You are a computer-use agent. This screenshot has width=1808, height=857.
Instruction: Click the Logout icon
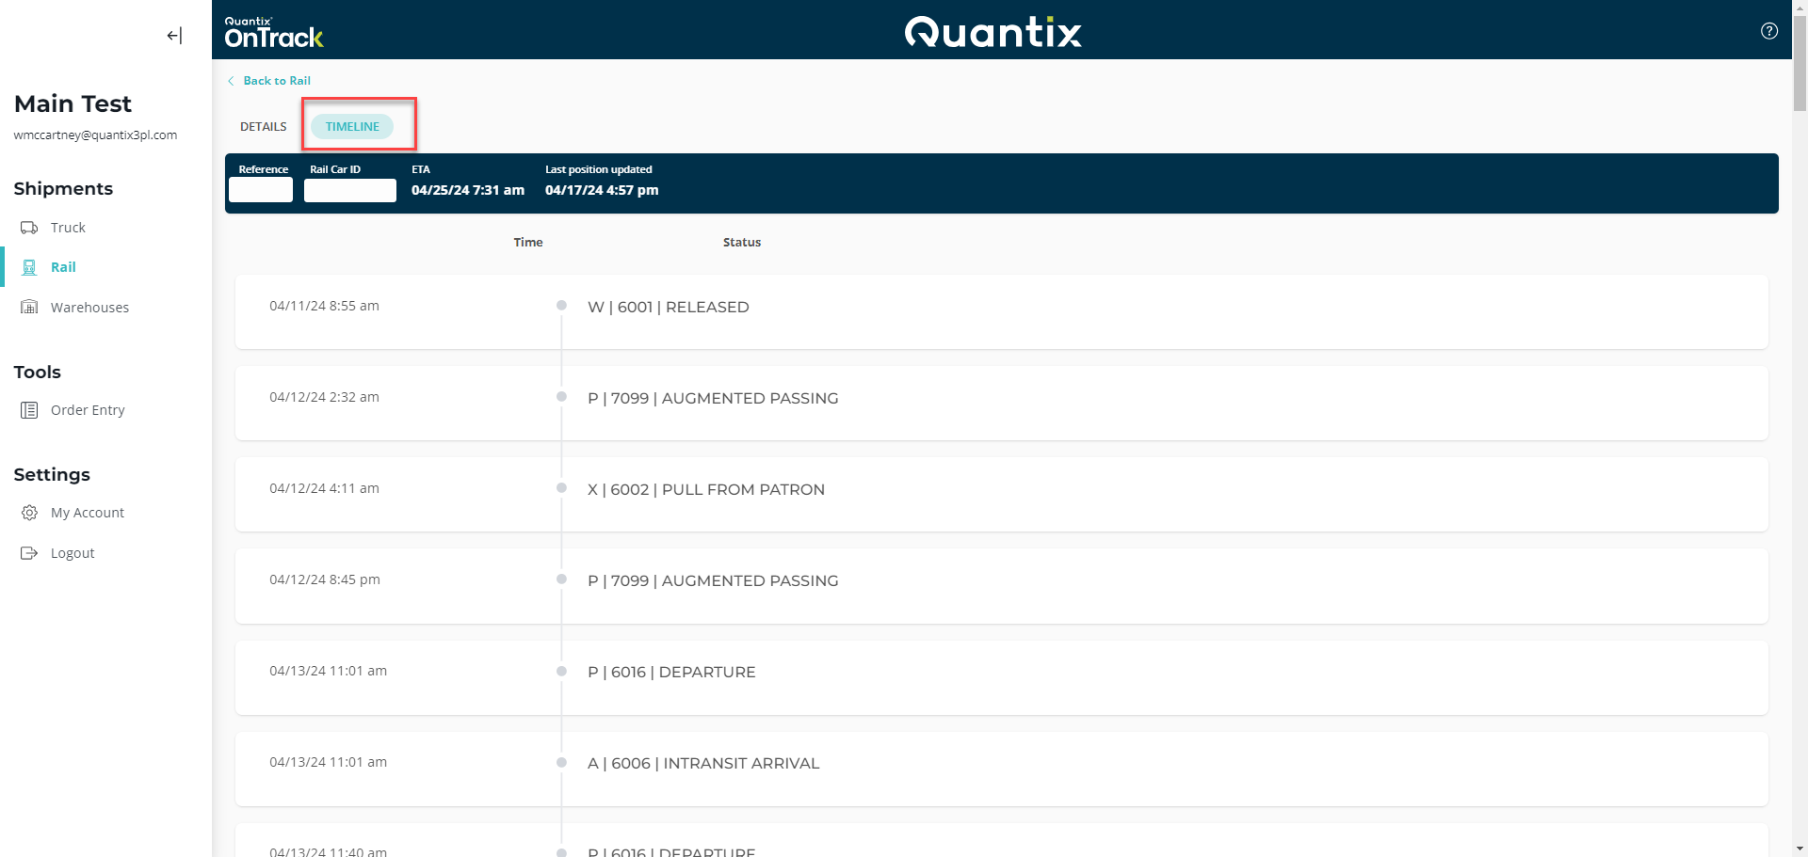click(27, 552)
